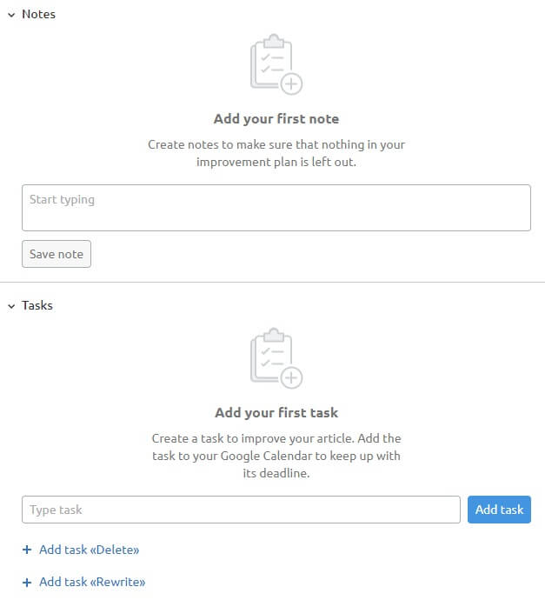The image size is (545, 600).
Task: Click the plus circle badge on the notes clipboard
Action: 292,83
